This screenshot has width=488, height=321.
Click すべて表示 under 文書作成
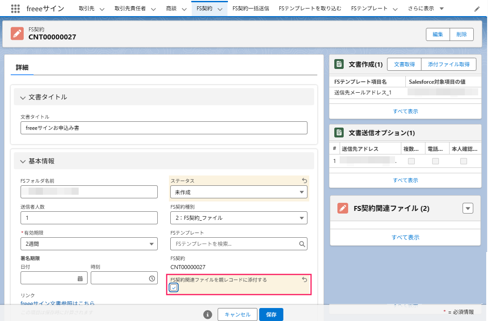405,111
